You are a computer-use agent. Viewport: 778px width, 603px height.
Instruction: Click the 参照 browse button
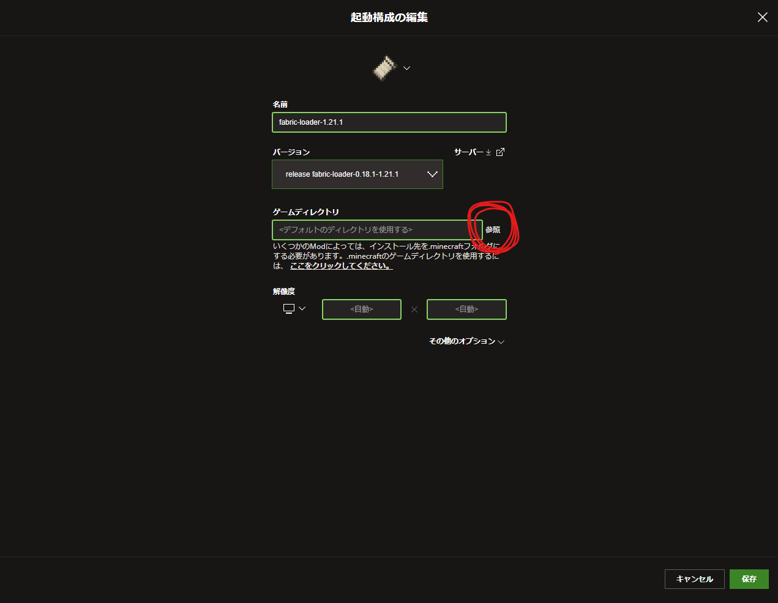493,230
